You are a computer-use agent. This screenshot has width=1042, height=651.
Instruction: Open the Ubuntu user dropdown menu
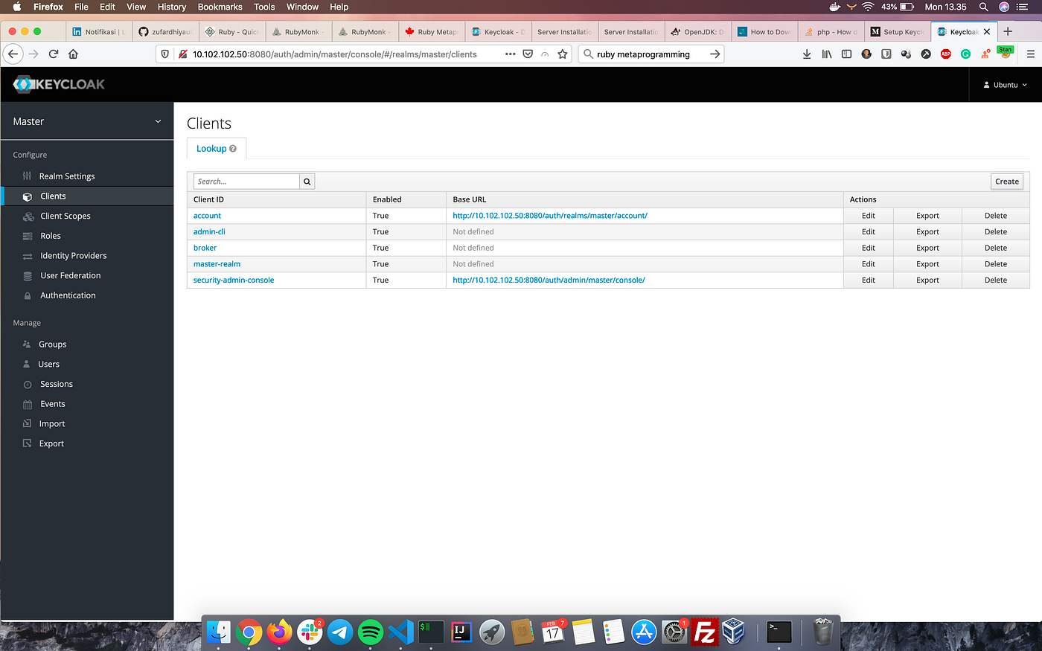click(1005, 85)
